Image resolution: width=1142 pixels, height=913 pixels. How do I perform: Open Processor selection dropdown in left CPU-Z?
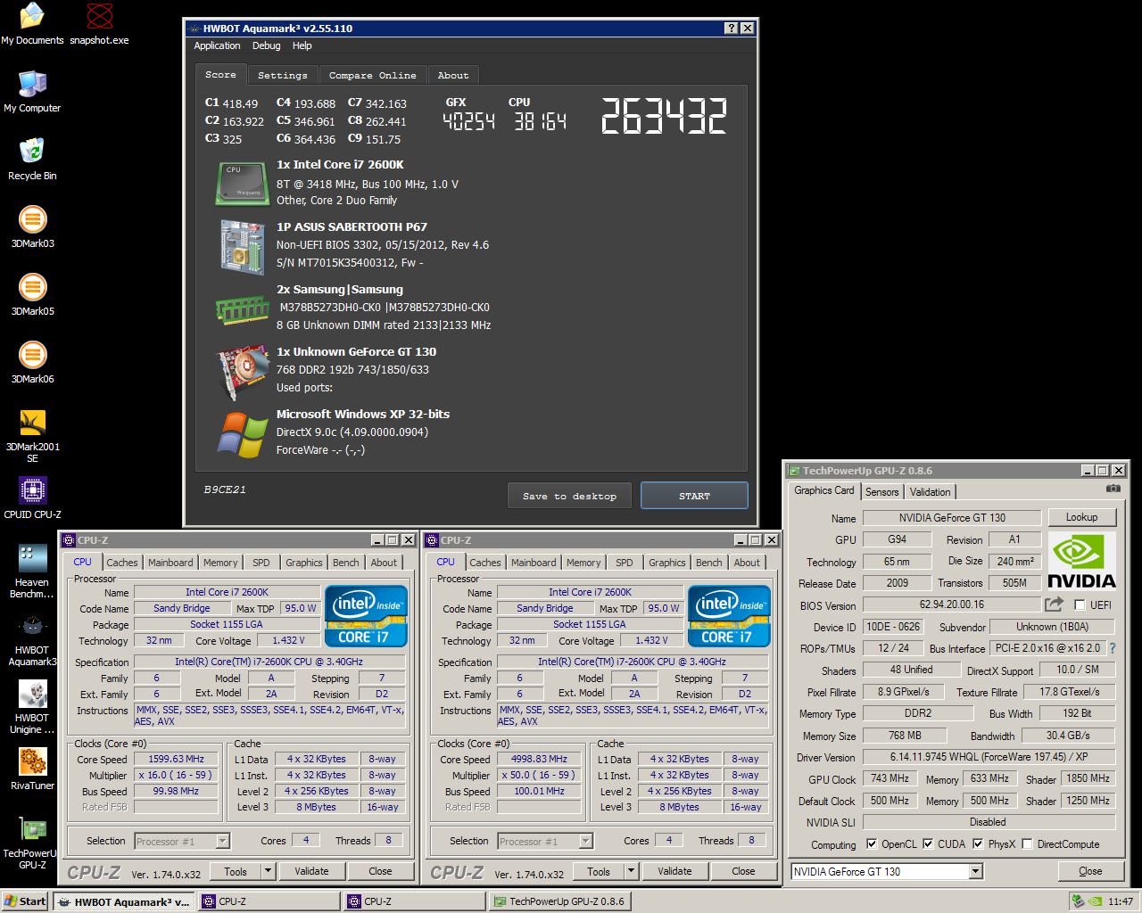pos(222,841)
